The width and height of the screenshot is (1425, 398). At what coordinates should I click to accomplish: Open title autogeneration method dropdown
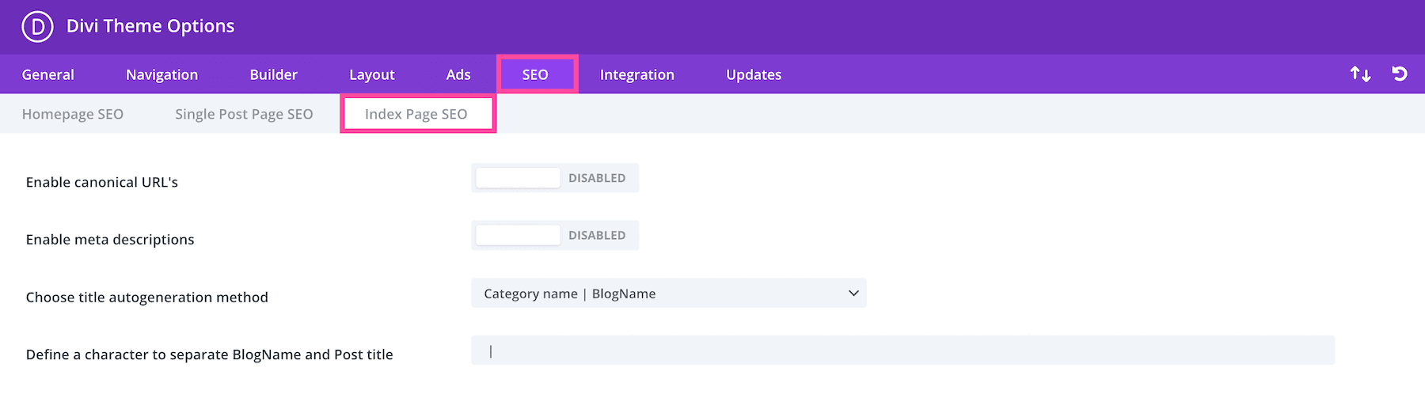click(667, 294)
